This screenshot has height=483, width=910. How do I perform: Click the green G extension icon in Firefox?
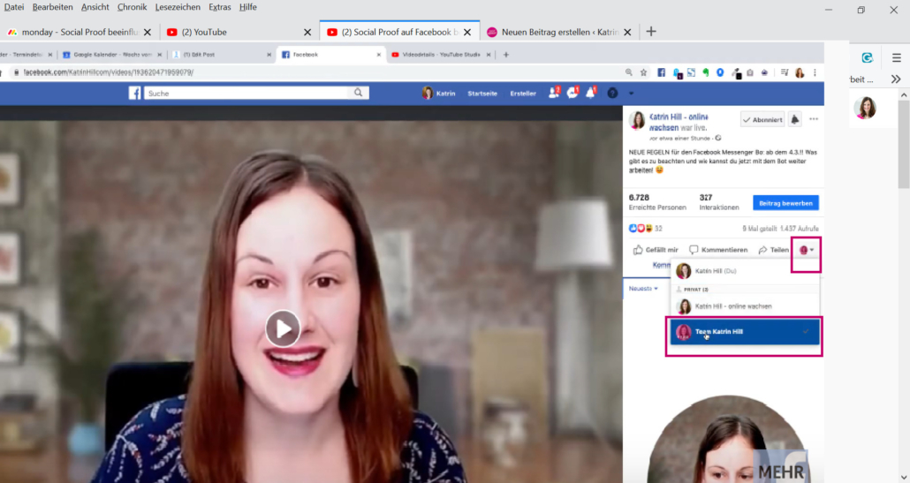pyautogui.click(x=867, y=57)
